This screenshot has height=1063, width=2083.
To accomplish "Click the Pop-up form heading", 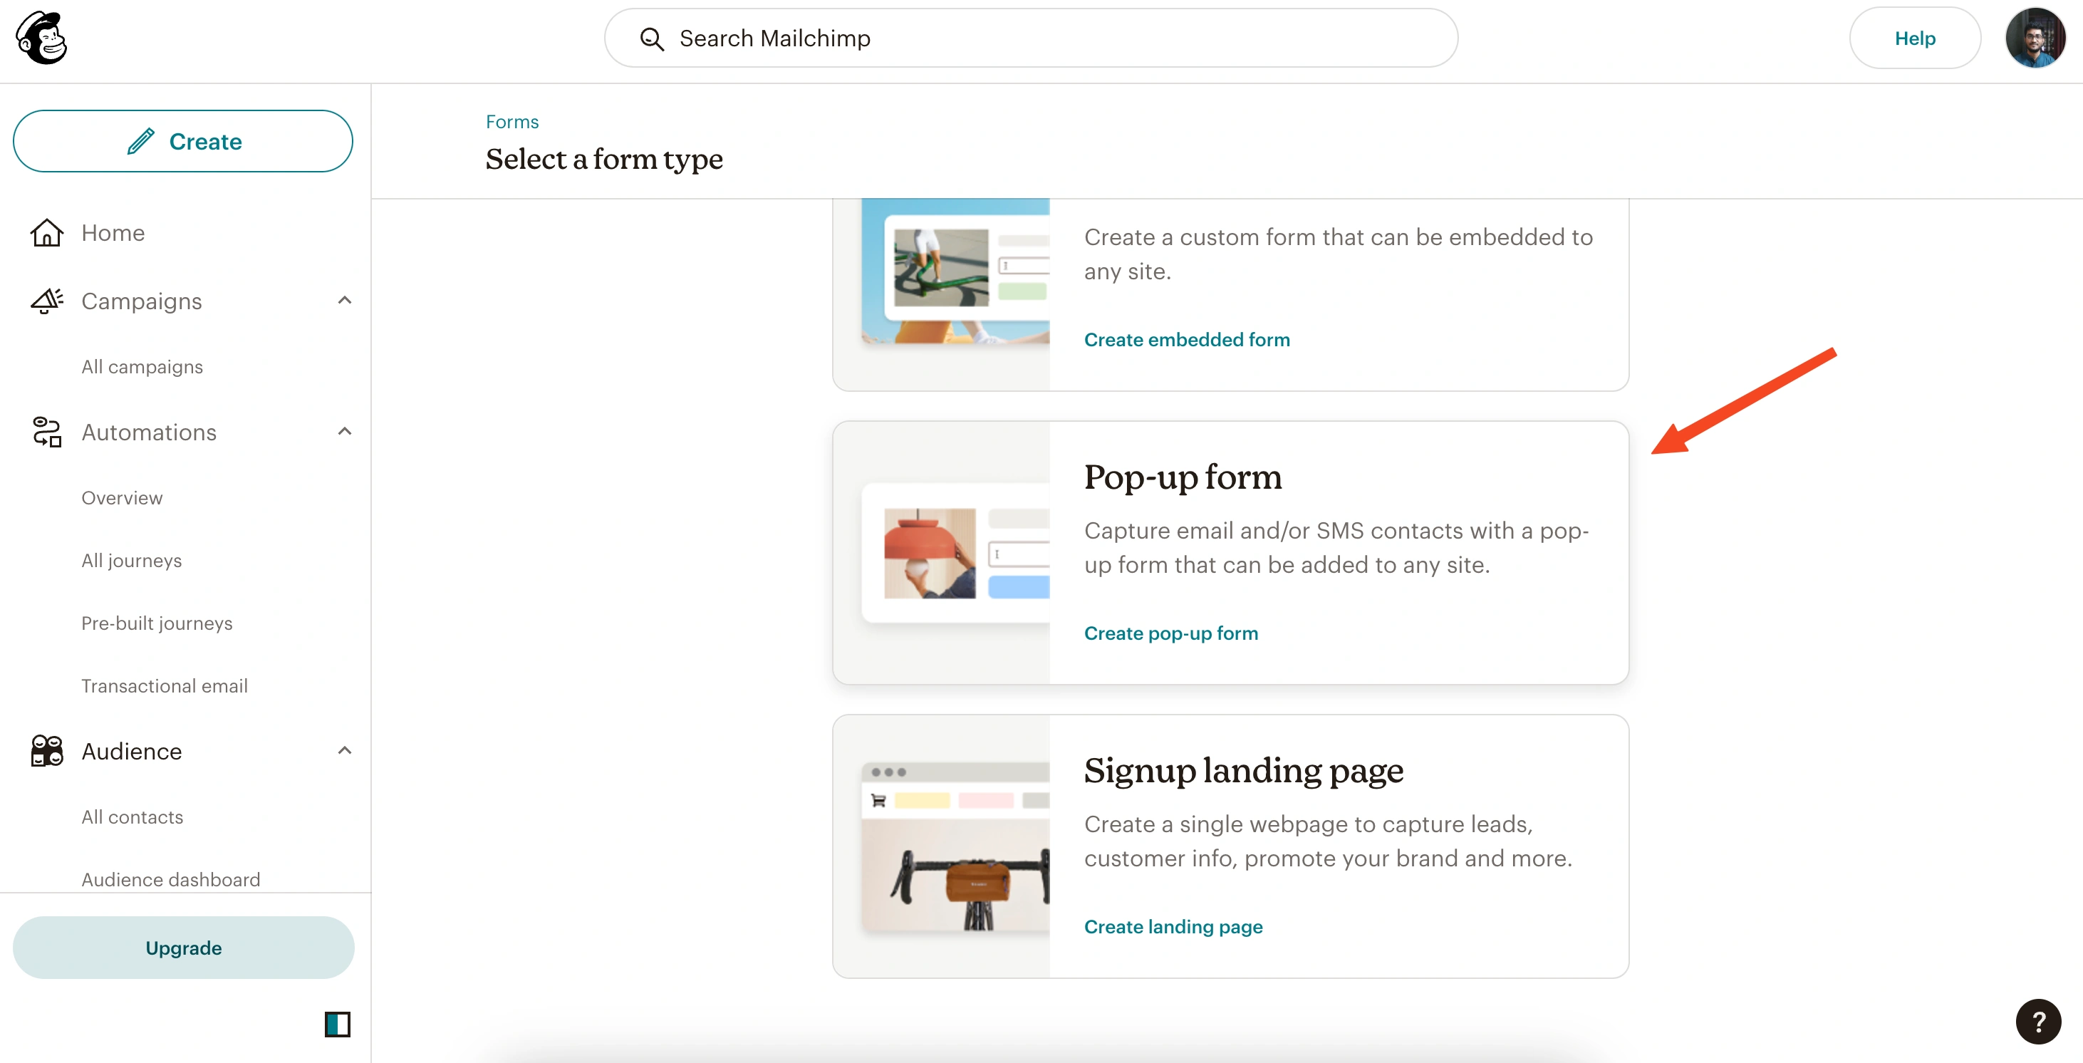I will pyautogui.click(x=1183, y=477).
